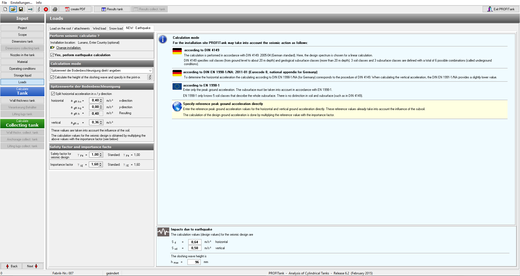520x276 pixels.
Task: Adjust the x-direction horizontal acceleration spinner
Action: (x=101, y=101)
